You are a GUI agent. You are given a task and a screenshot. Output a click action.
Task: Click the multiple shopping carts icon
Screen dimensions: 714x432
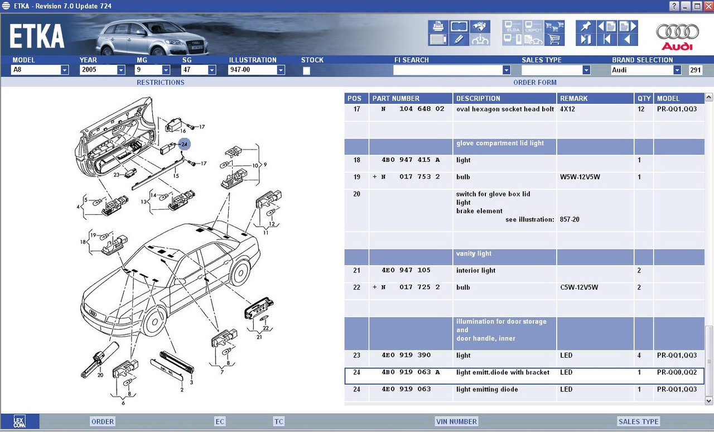(554, 26)
